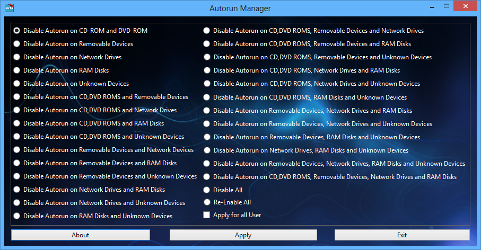
Task: Click the Apply button
Action: pyautogui.click(x=243, y=235)
